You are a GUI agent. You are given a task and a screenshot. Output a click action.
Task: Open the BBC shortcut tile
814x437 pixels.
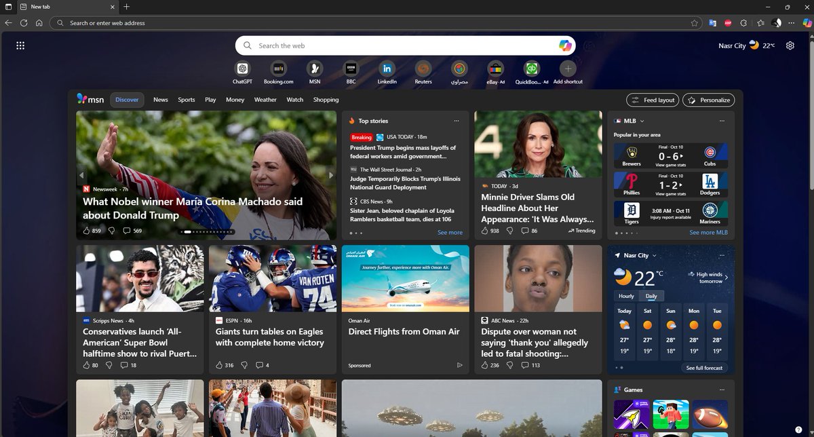pos(351,69)
